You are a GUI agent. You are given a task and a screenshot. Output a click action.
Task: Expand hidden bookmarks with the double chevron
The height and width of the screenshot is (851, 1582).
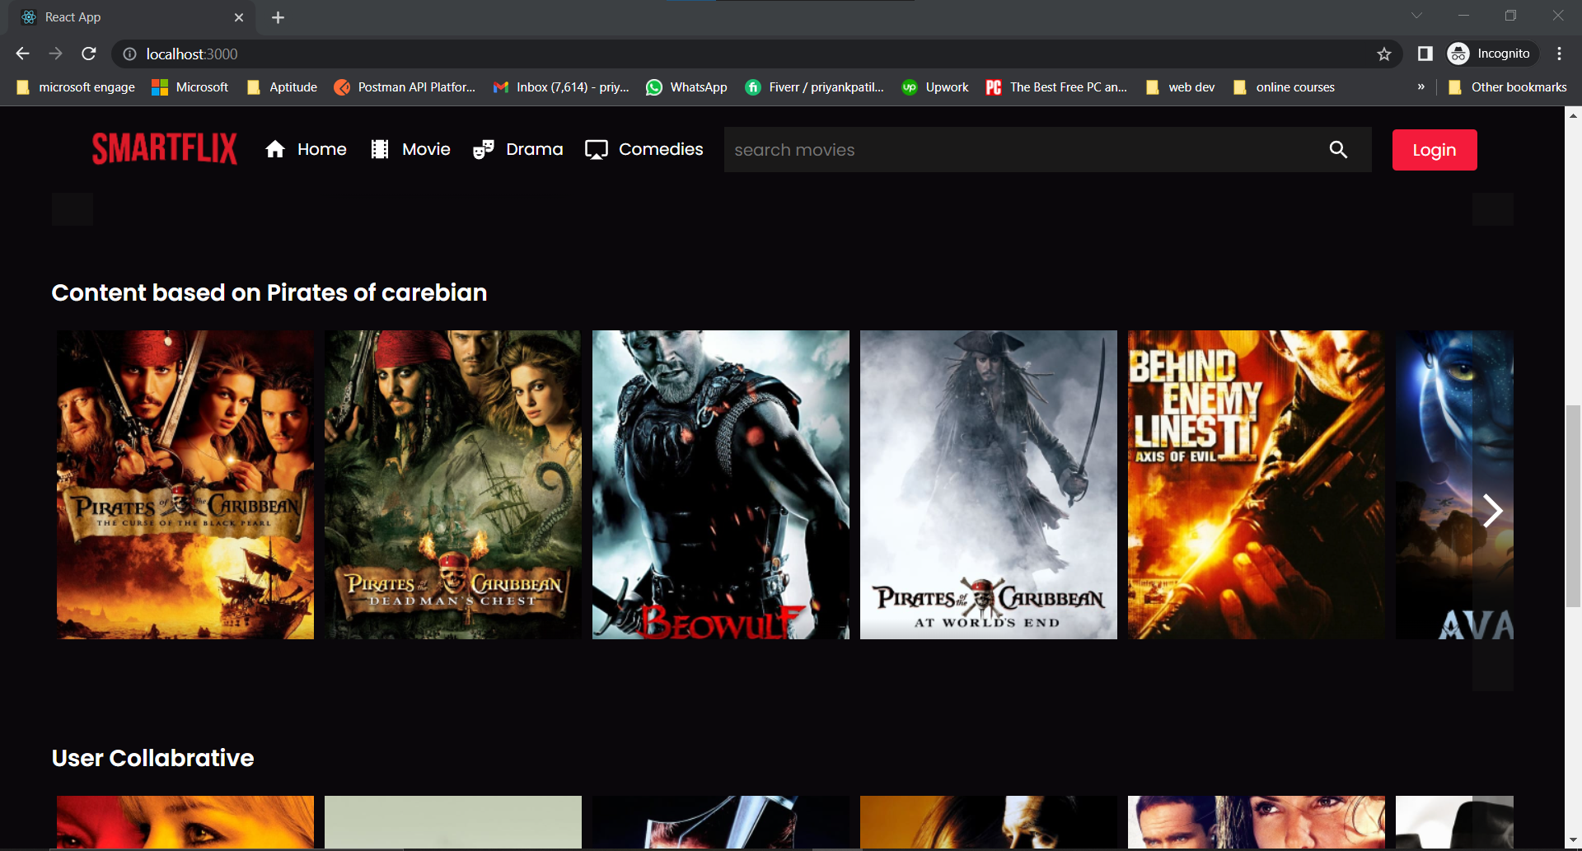(1421, 87)
